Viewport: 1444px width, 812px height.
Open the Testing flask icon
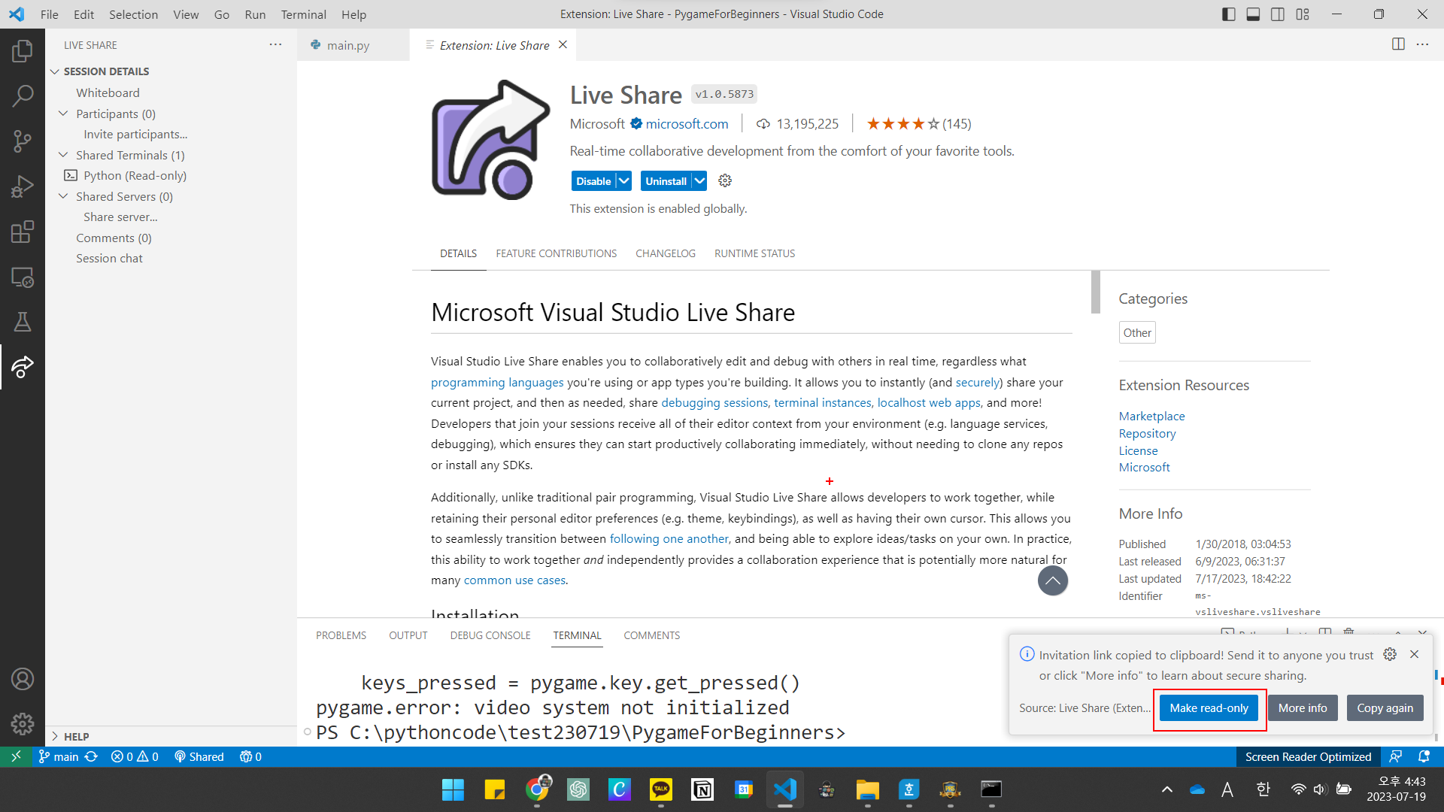tap(23, 322)
